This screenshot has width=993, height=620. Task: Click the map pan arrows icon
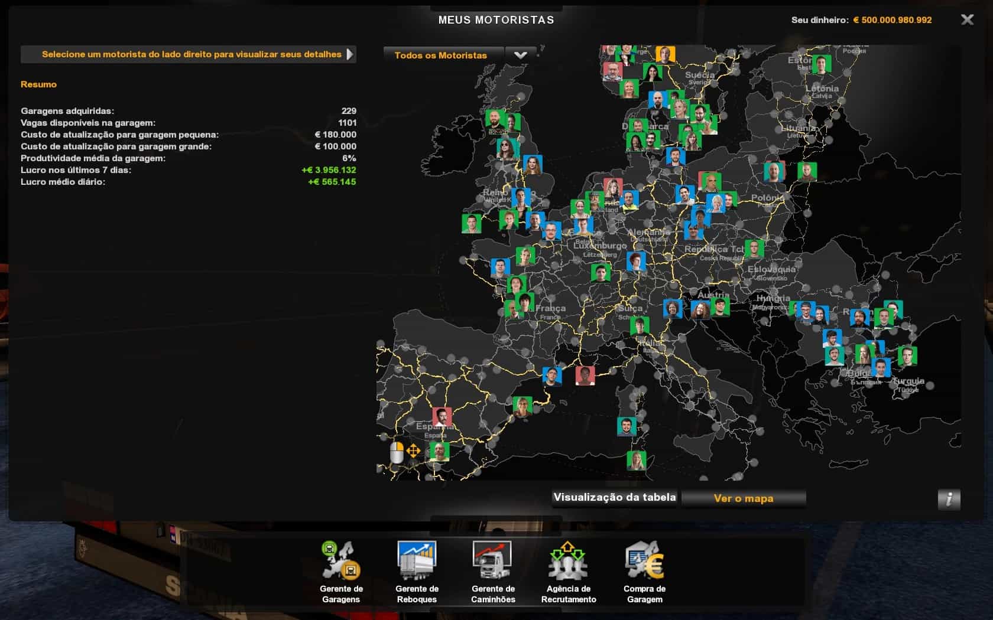coord(413,452)
